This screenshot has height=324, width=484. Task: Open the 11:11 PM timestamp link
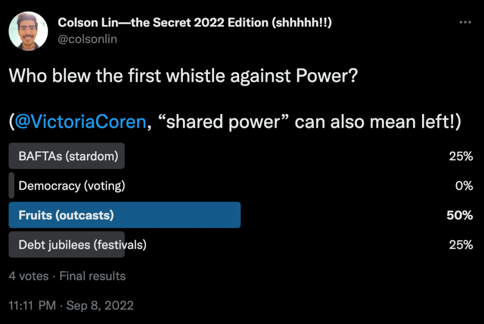(32, 306)
